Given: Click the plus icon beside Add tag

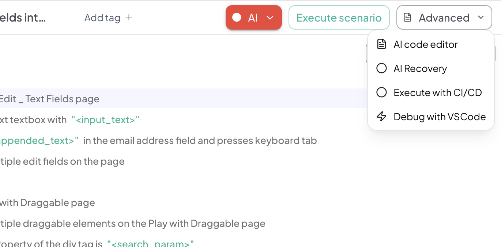Looking at the screenshot, I should (129, 18).
